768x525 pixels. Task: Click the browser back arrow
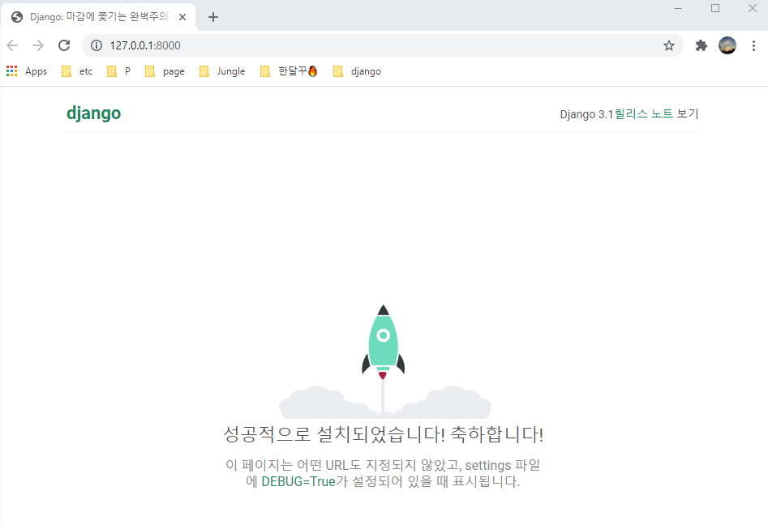12,45
